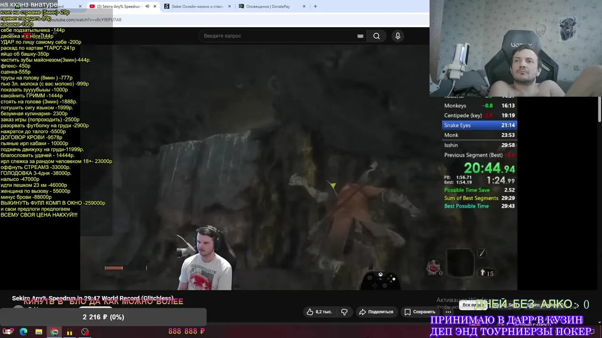This screenshot has height=338, width=602.
Task: Open the three-dot more actions menu
Action: (x=448, y=312)
